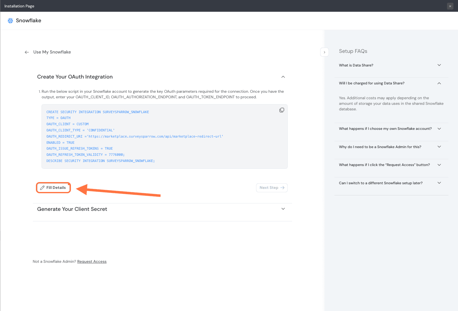Click the pencil icon in Fill Details
The height and width of the screenshot is (311, 458).
tap(42, 188)
